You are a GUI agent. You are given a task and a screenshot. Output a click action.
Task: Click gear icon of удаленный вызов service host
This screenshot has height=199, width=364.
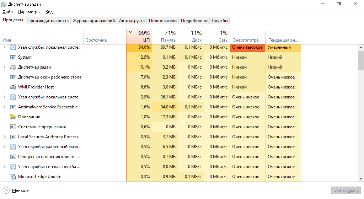click(x=13, y=147)
